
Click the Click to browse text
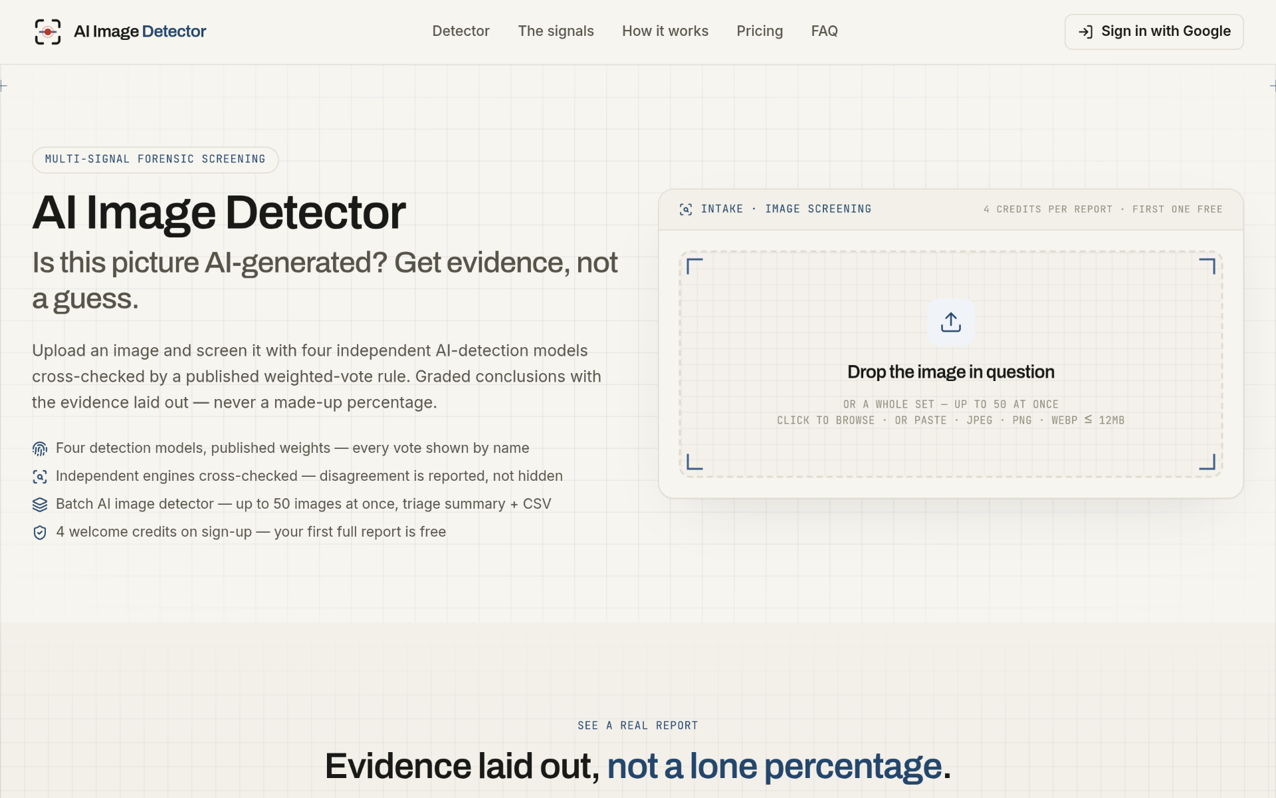point(826,420)
